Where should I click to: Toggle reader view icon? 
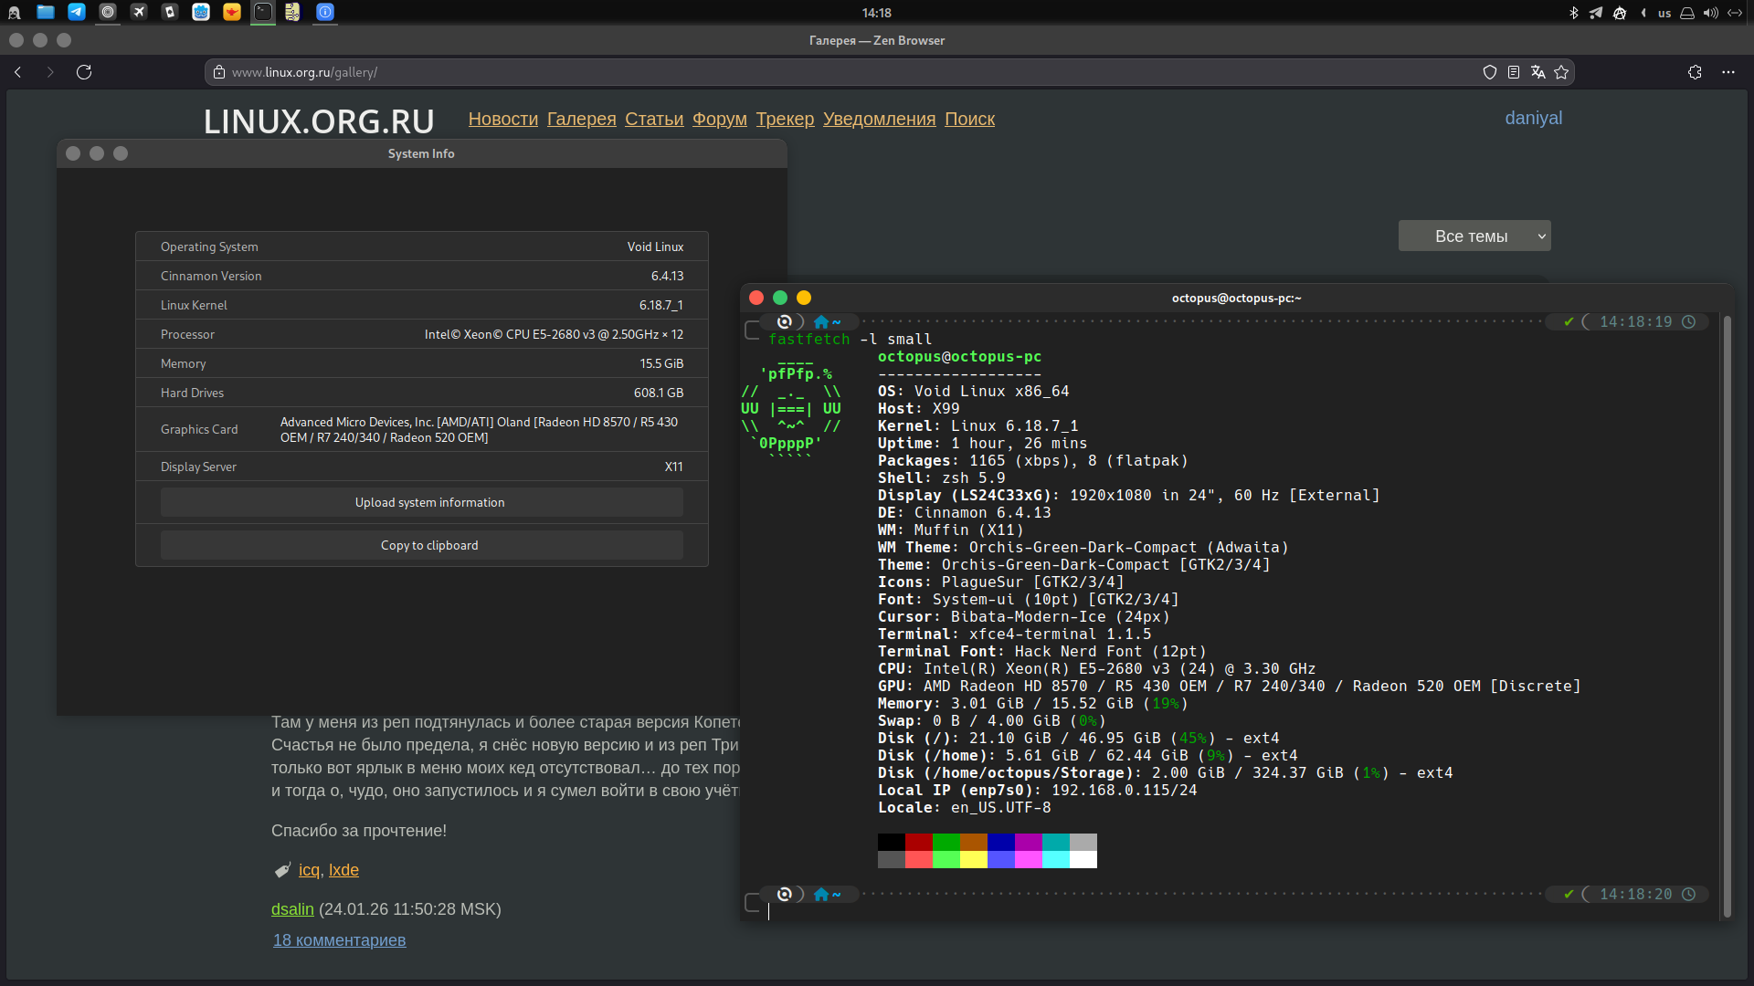tap(1514, 72)
